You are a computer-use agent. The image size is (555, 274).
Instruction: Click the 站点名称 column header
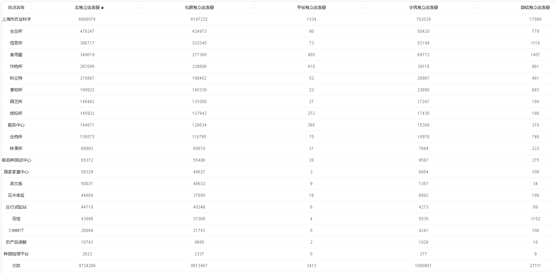click(x=16, y=8)
